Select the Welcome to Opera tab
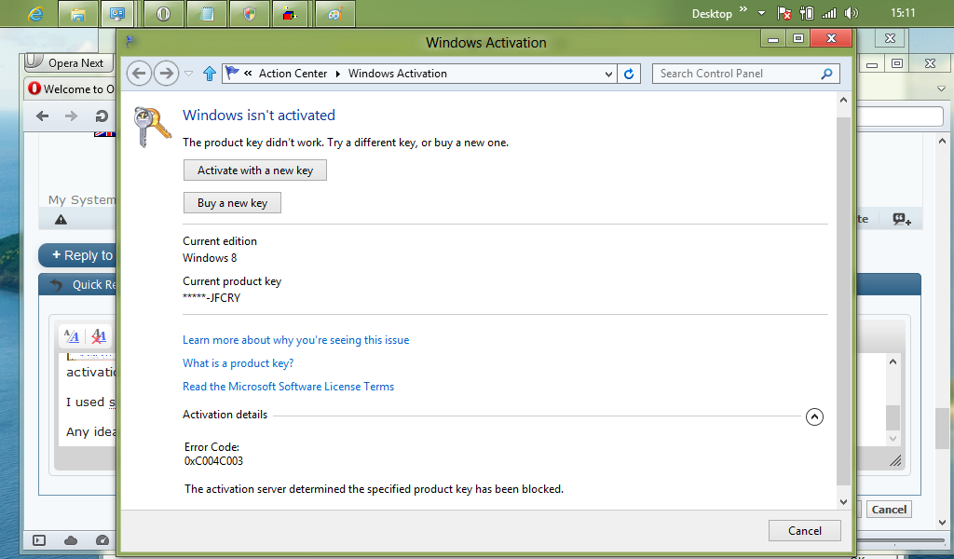Image resolution: width=954 pixels, height=559 pixels. click(x=71, y=89)
